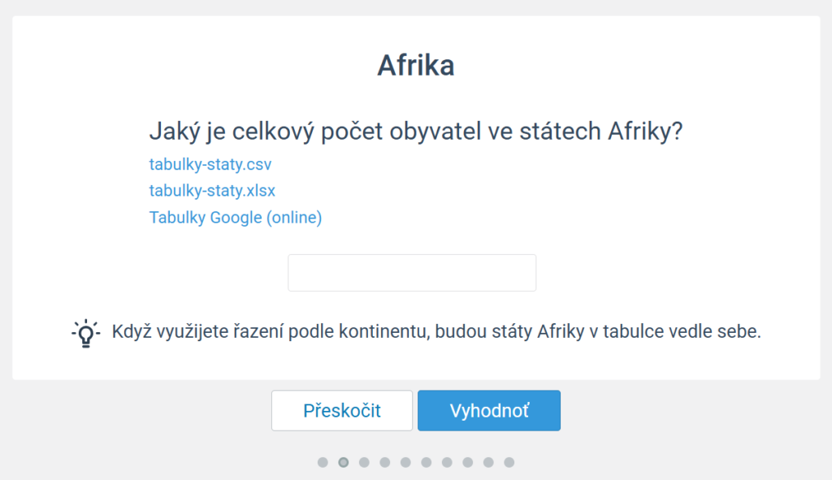This screenshot has height=480, width=832.
Task: Open Tabulky Google (online) link
Action: pos(236,218)
